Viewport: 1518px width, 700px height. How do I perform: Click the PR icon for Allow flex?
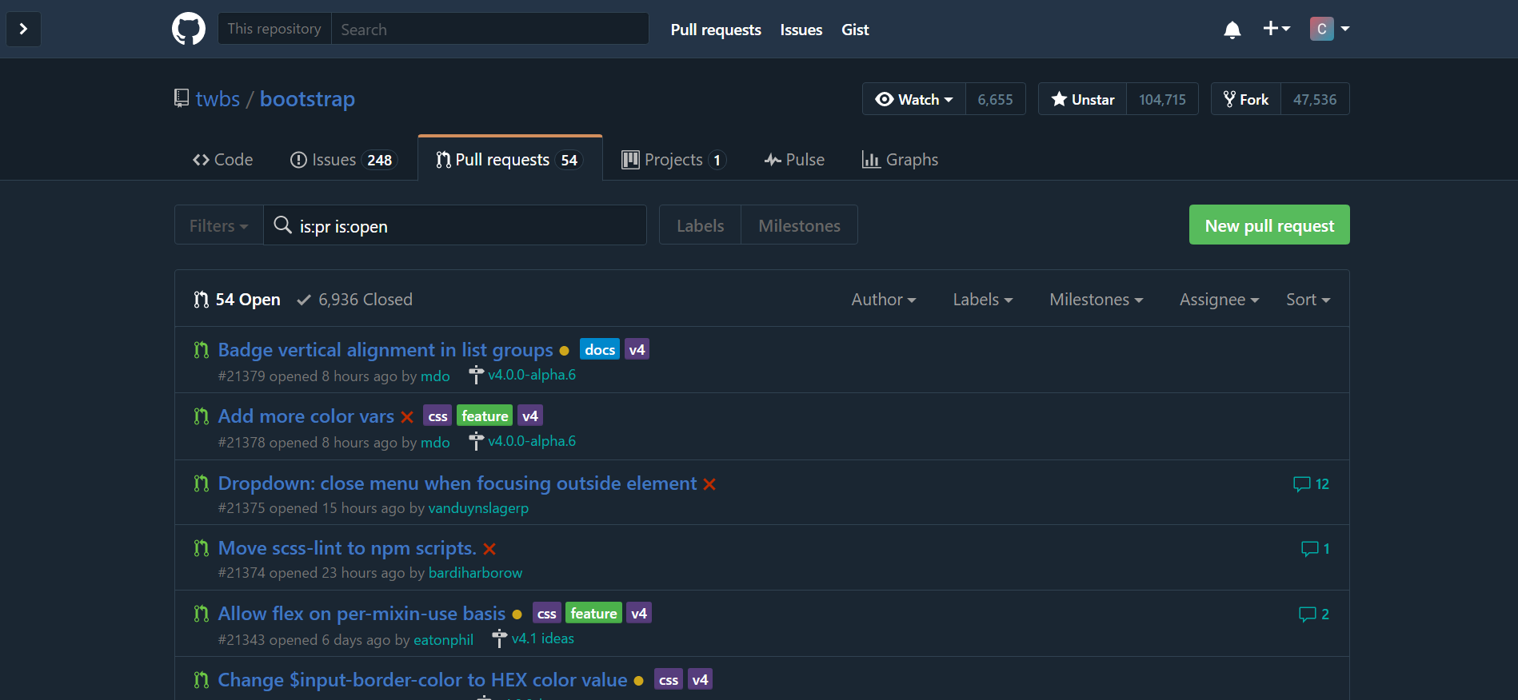tap(201, 614)
